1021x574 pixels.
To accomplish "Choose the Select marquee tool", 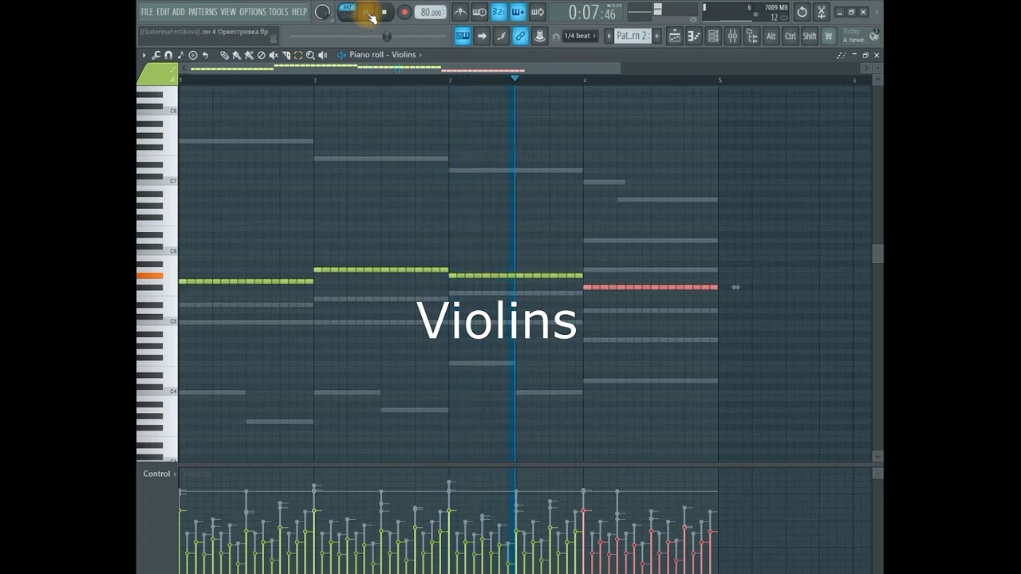I will (x=298, y=55).
